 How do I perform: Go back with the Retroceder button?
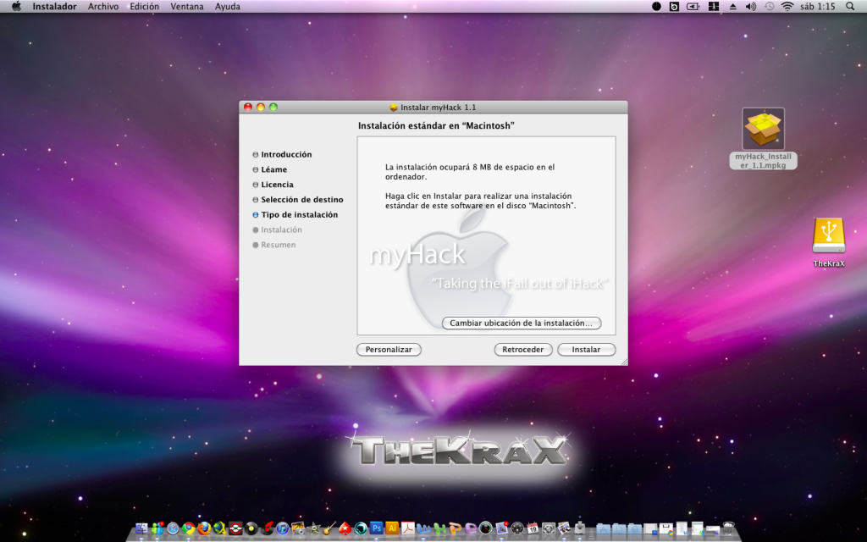click(522, 350)
